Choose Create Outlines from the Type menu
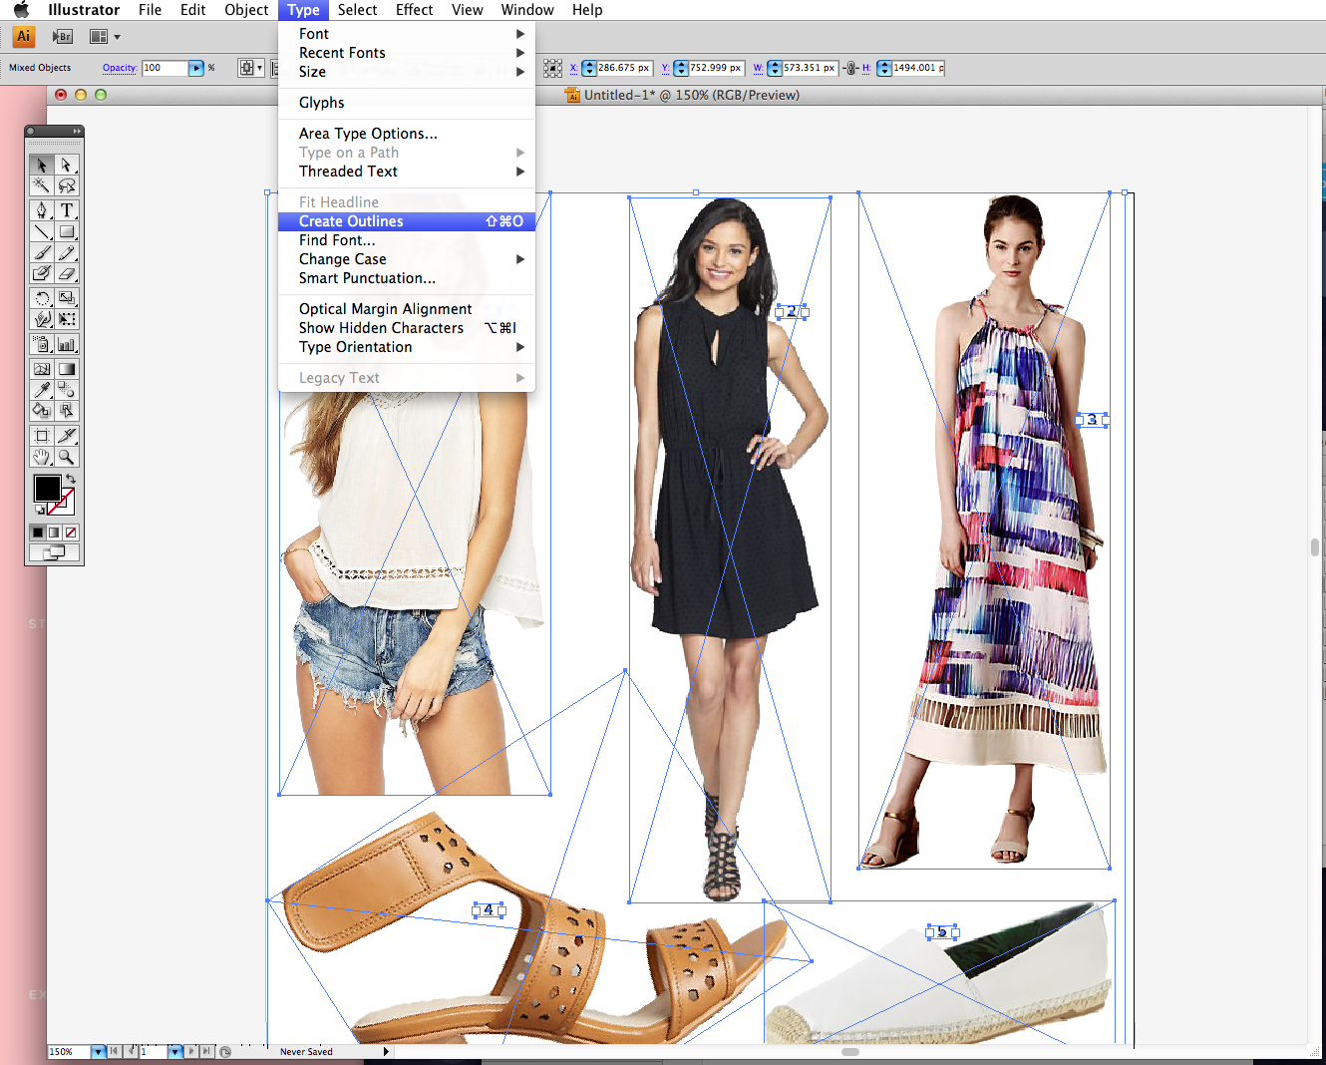1326x1065 pixels. pos(407,221)
